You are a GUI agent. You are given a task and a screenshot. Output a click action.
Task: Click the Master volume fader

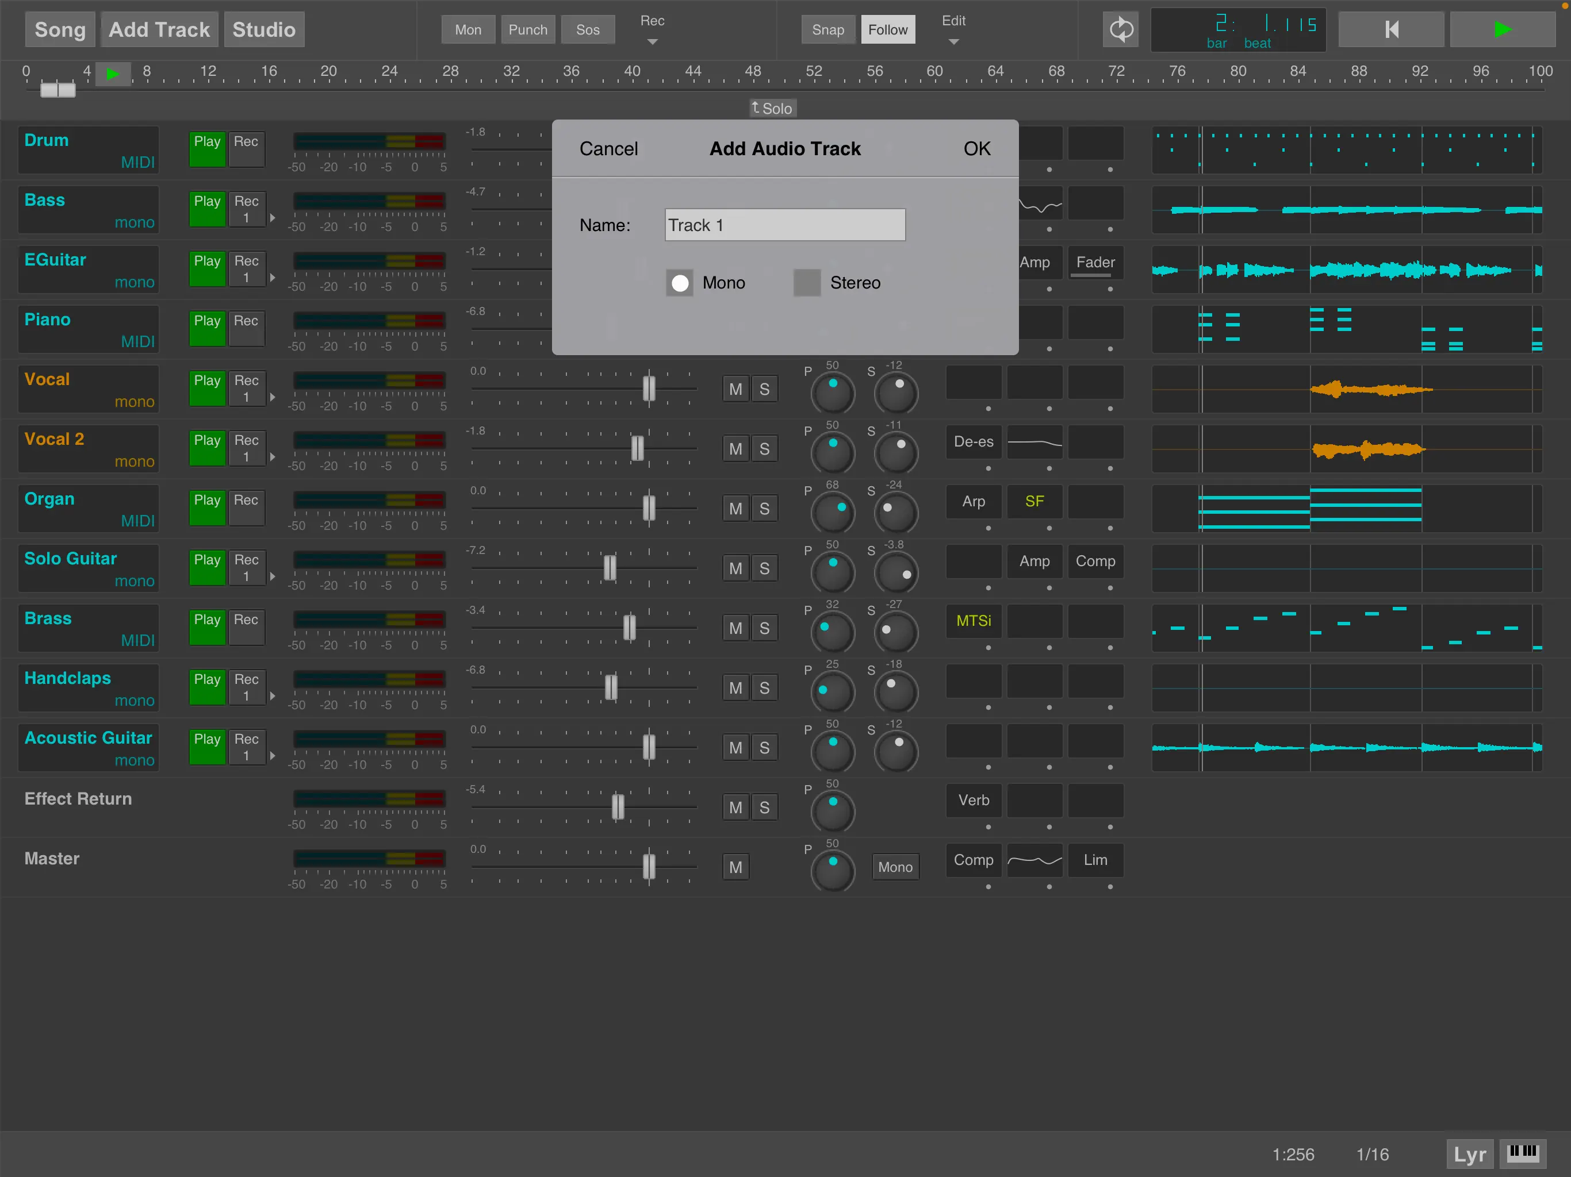tap(649, 867)
